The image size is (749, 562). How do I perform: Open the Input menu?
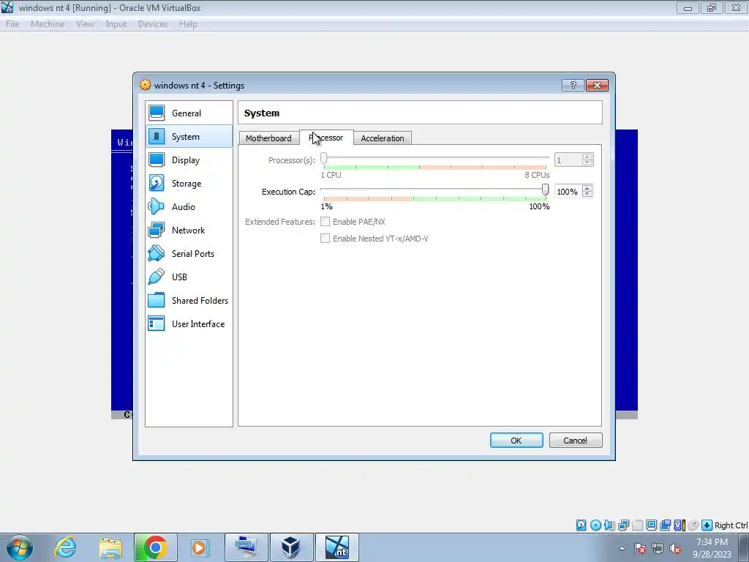point(116,24)
